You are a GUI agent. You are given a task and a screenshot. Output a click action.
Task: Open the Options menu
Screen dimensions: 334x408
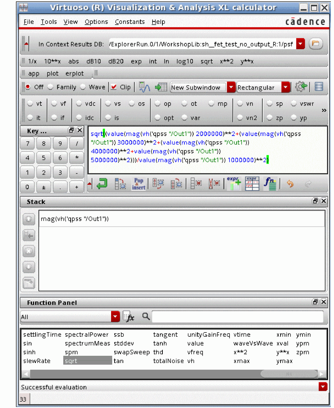coord(96,22)
